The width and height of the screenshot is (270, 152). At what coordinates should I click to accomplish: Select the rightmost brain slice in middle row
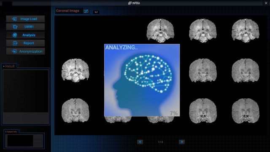(x=246, y=71)
